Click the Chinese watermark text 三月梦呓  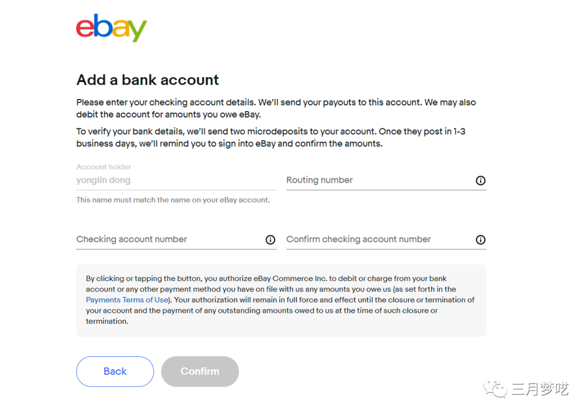coord(540,389)
